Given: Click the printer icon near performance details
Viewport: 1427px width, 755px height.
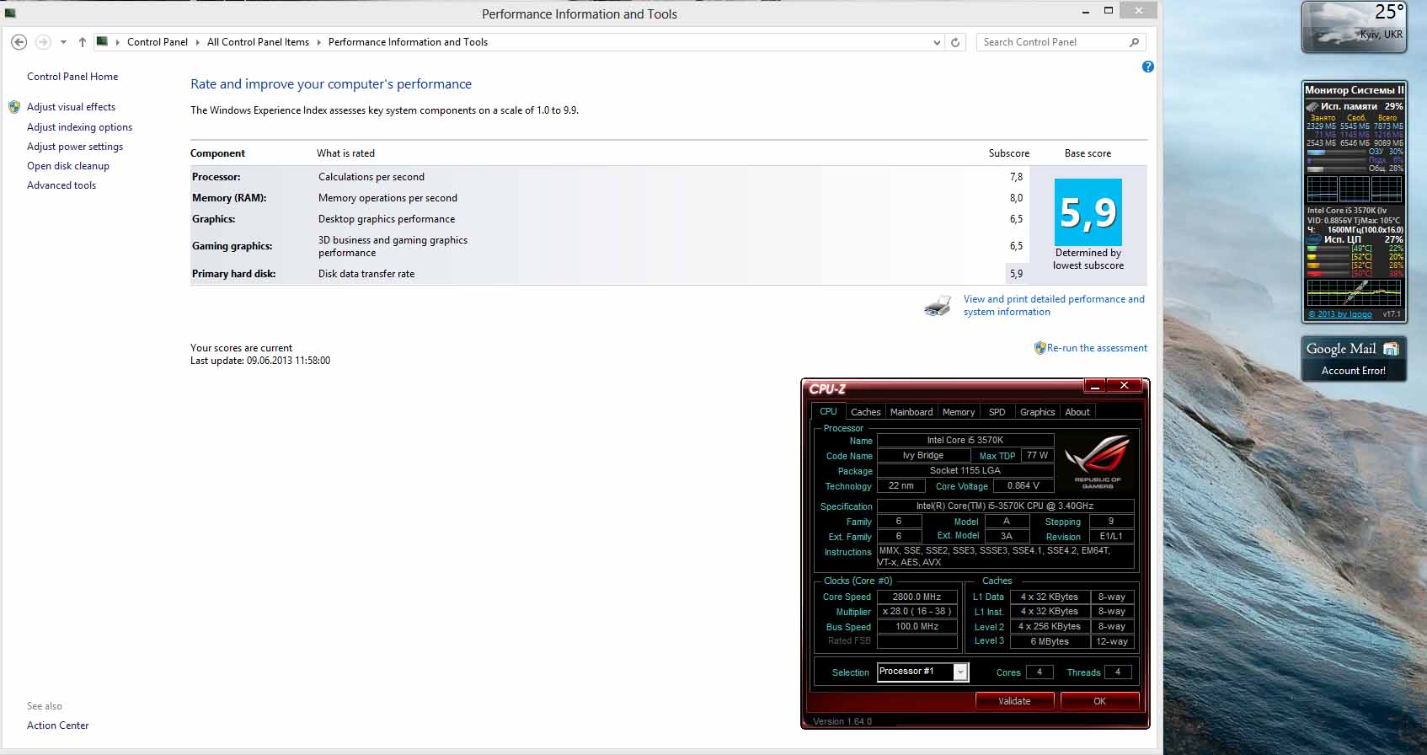Looking at the screenshot, I should tap(938, 305).
